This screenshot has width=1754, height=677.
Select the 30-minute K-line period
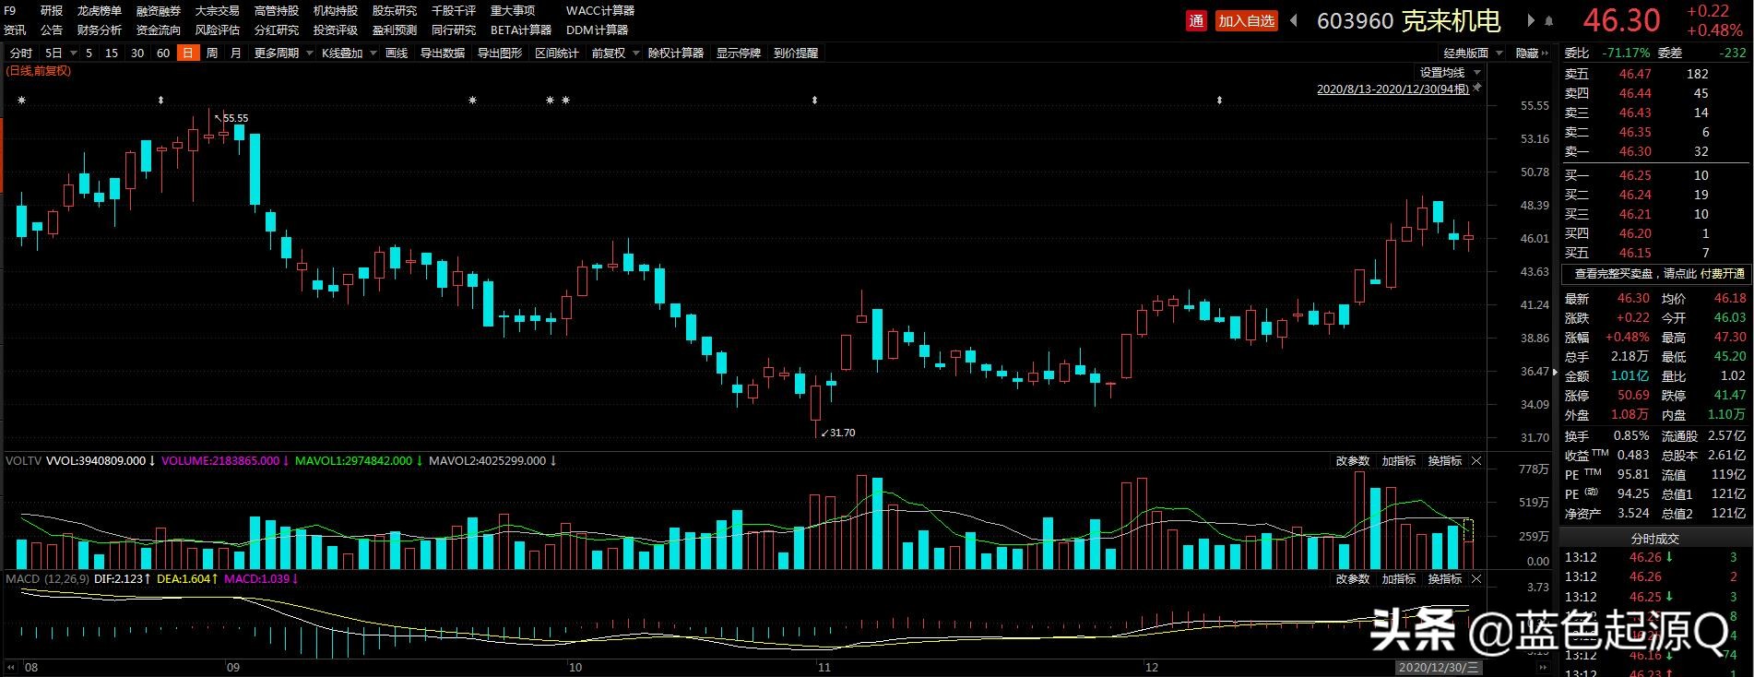point(137,53)
